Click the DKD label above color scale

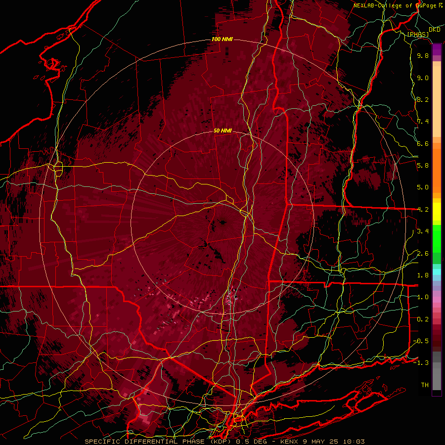(x=434, y=30)
